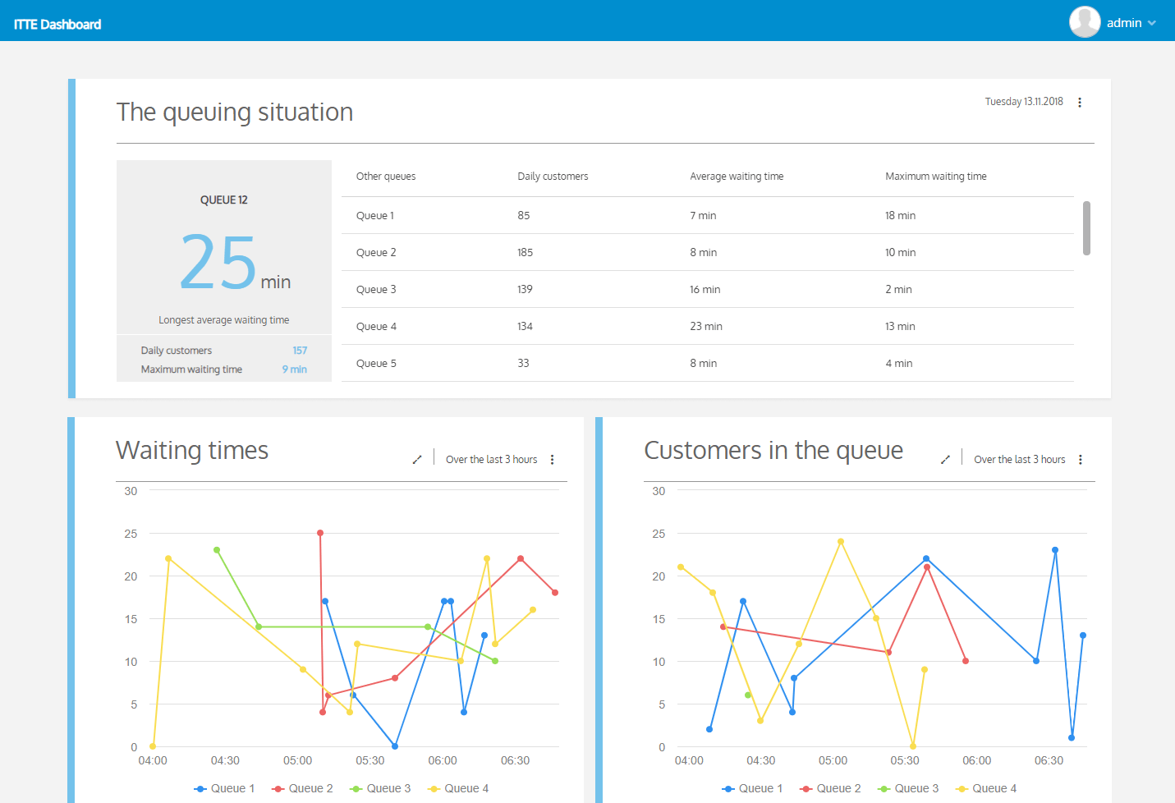Open Waiting times 'Over the last 3 hours' selector
The height and width of the screenshot is (803, 1175).
[492, 460]
